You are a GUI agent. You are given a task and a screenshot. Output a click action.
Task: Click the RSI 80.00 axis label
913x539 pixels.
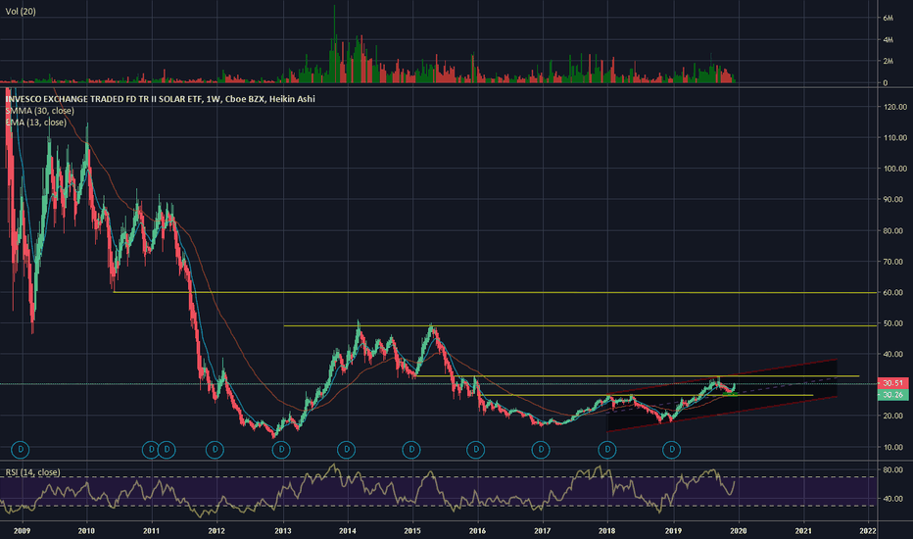tap(895, 469)
